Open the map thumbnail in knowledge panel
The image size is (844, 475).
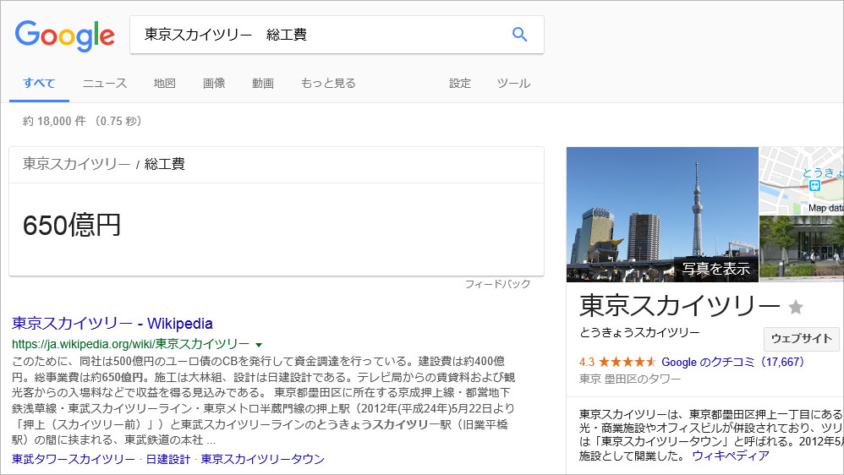801,180
